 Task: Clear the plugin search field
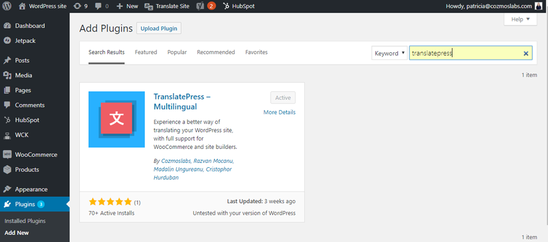(x=525, y=54)
